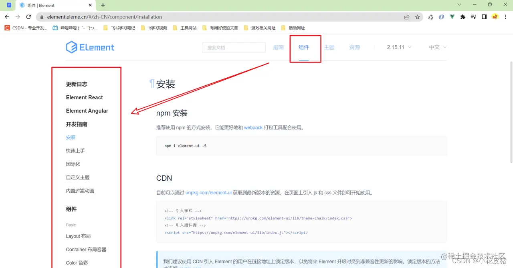Open Element Angular in the sidebar
Viewport: 513px width, 268px height.
87,111
